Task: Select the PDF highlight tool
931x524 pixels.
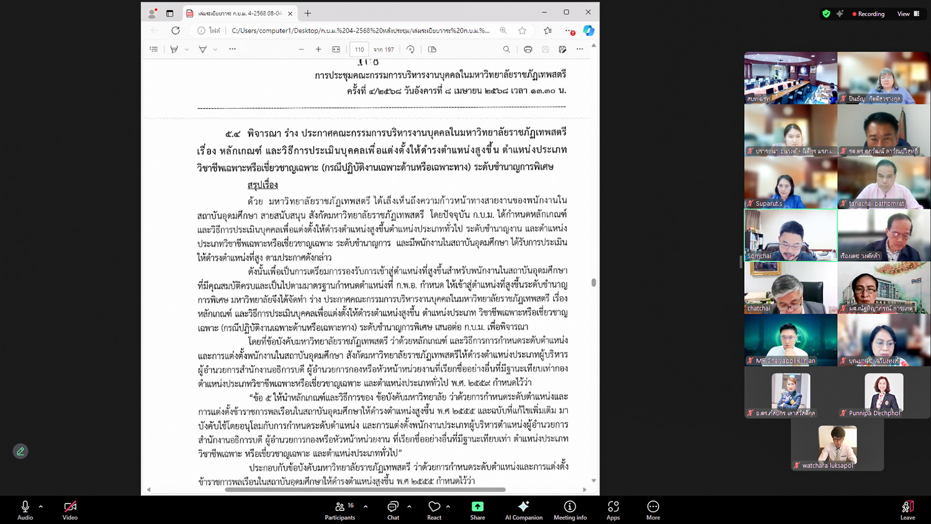Action: [x=174, y=49]
